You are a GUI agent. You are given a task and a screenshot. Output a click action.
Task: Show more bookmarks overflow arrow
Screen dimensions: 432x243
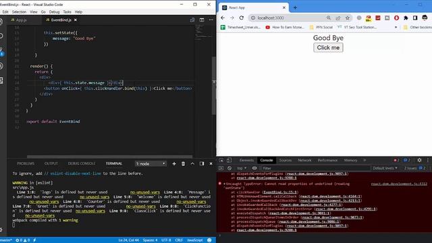[396, 27]
